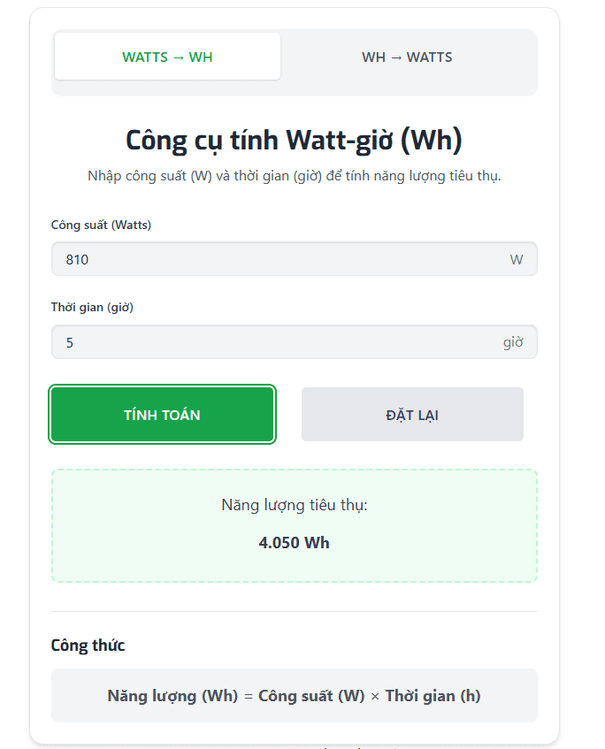This screenshot has height=749, width=605.
Task: Open the WH → WATTS tab
Action: click(407, 57)
